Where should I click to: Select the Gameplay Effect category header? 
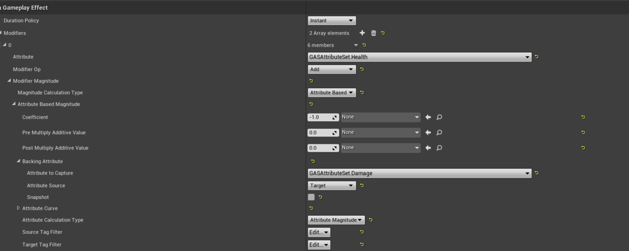[x=24, y=8]
